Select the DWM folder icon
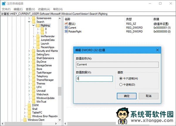This screenshot has height=126, width=176. click(x=29, y=105)
